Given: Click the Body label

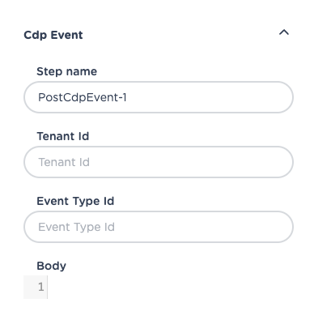Looking at the screenshot, I should (x=51, y=266).
